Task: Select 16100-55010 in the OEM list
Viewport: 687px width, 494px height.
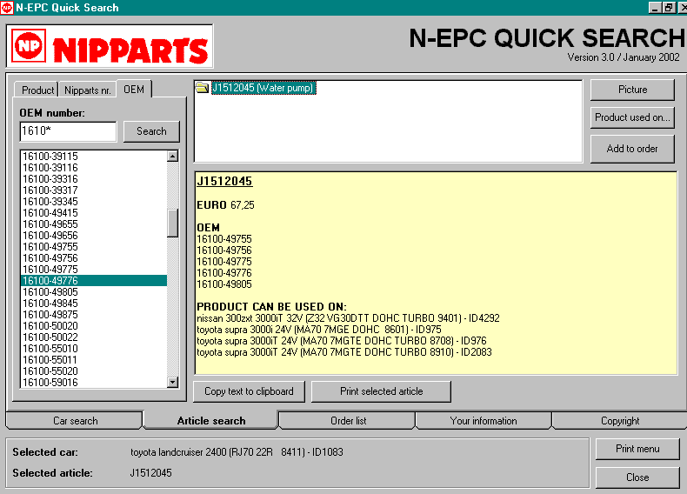Action: click(x=94, y=349)
